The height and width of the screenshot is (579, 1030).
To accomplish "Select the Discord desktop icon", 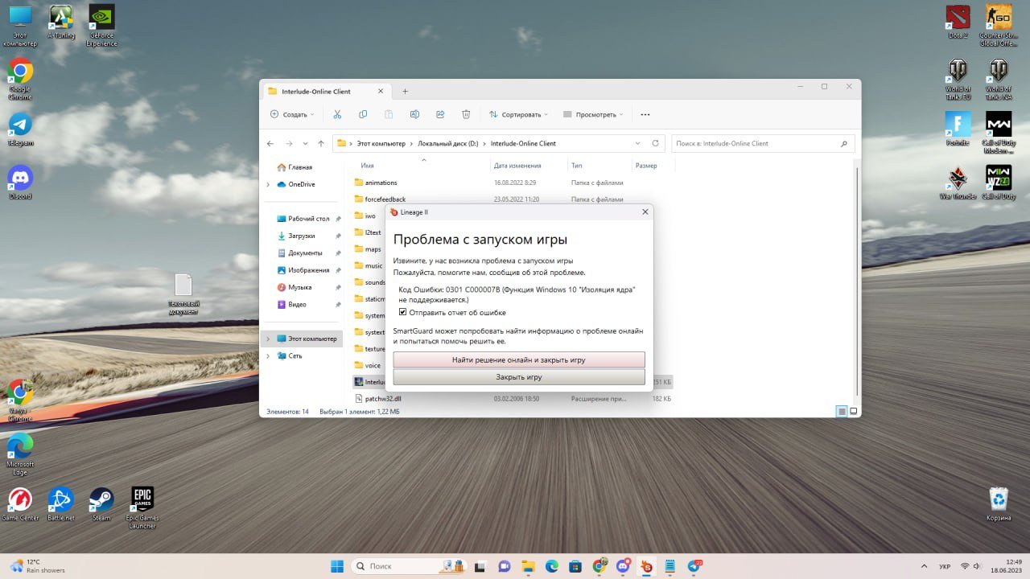I will pos(20,183).
